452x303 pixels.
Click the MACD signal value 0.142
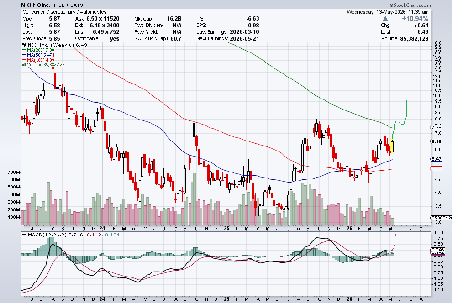tap(94, 235)
